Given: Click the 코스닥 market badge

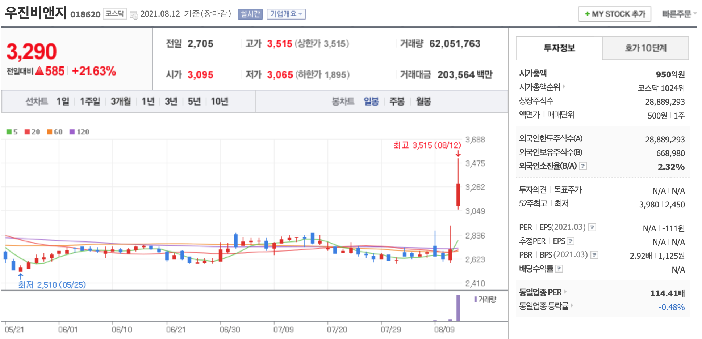Looking at the screenshot, I should coord(115,14).
